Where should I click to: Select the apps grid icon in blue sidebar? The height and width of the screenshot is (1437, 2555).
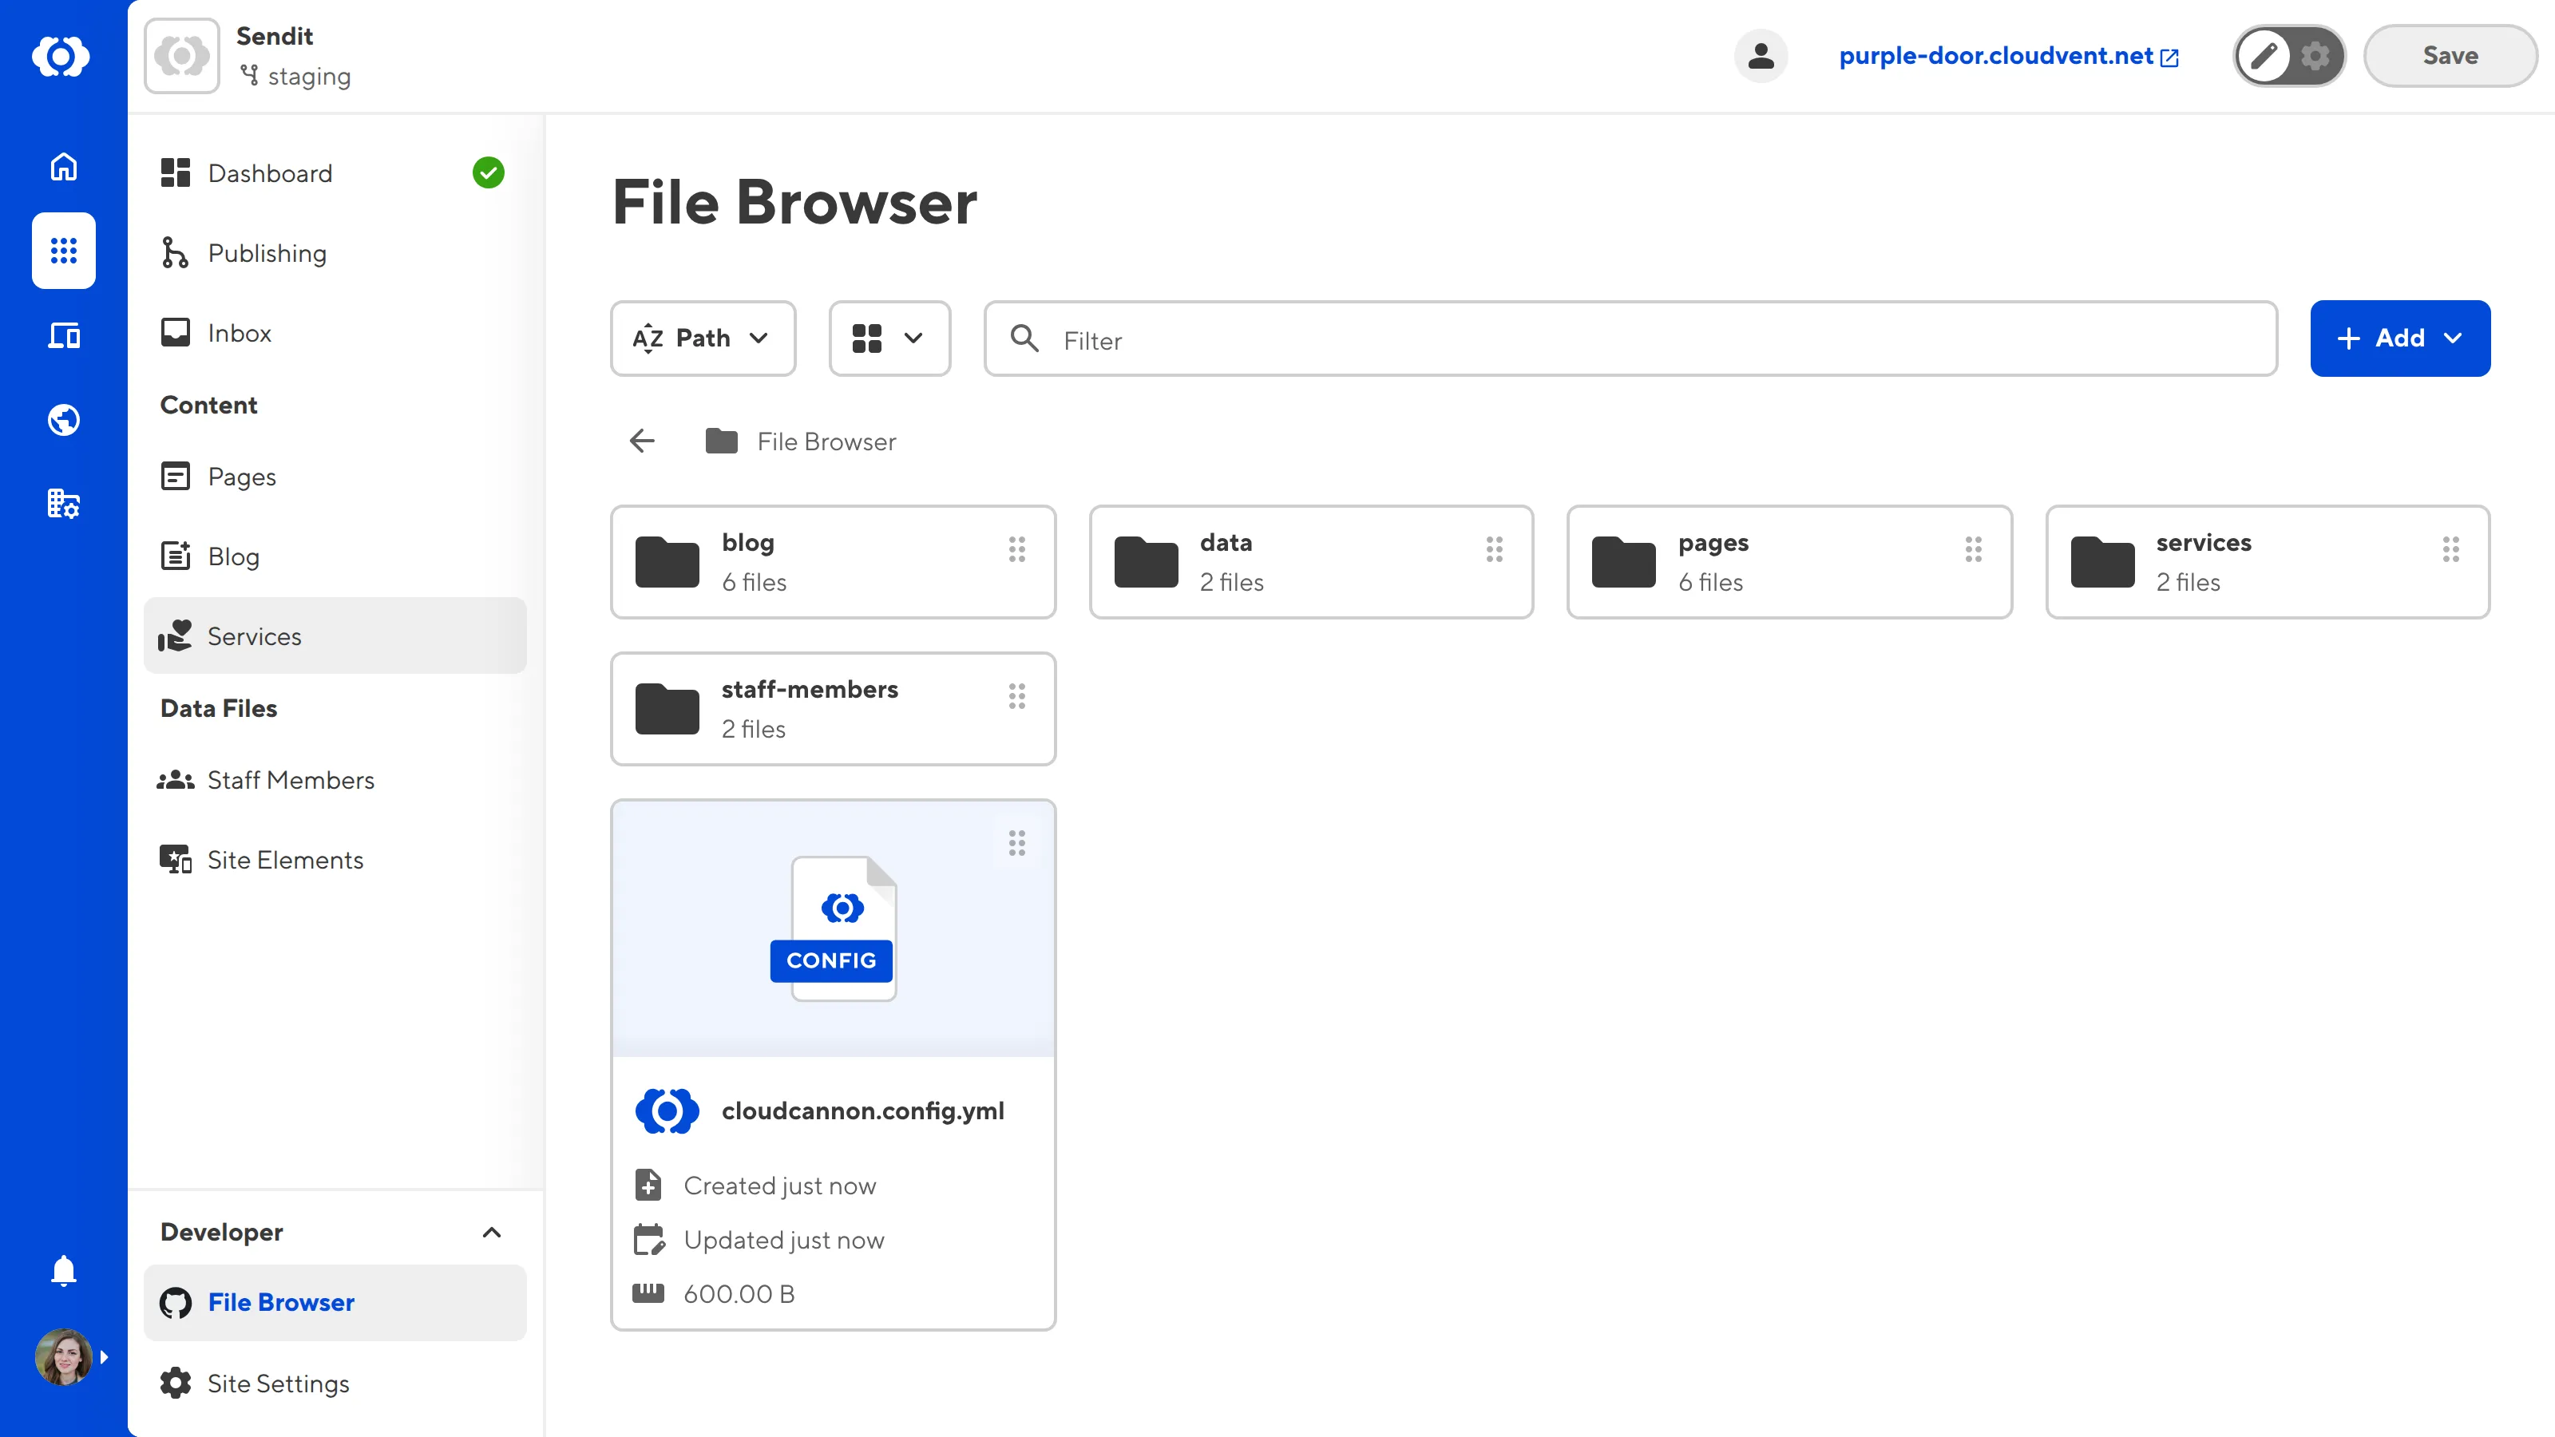(64, 251)
